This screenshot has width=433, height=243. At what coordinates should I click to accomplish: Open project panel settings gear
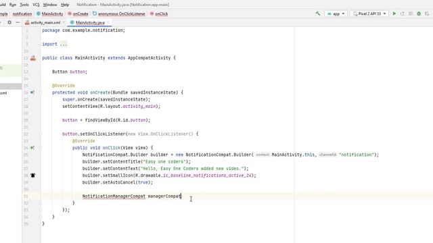tap(9, 22)
